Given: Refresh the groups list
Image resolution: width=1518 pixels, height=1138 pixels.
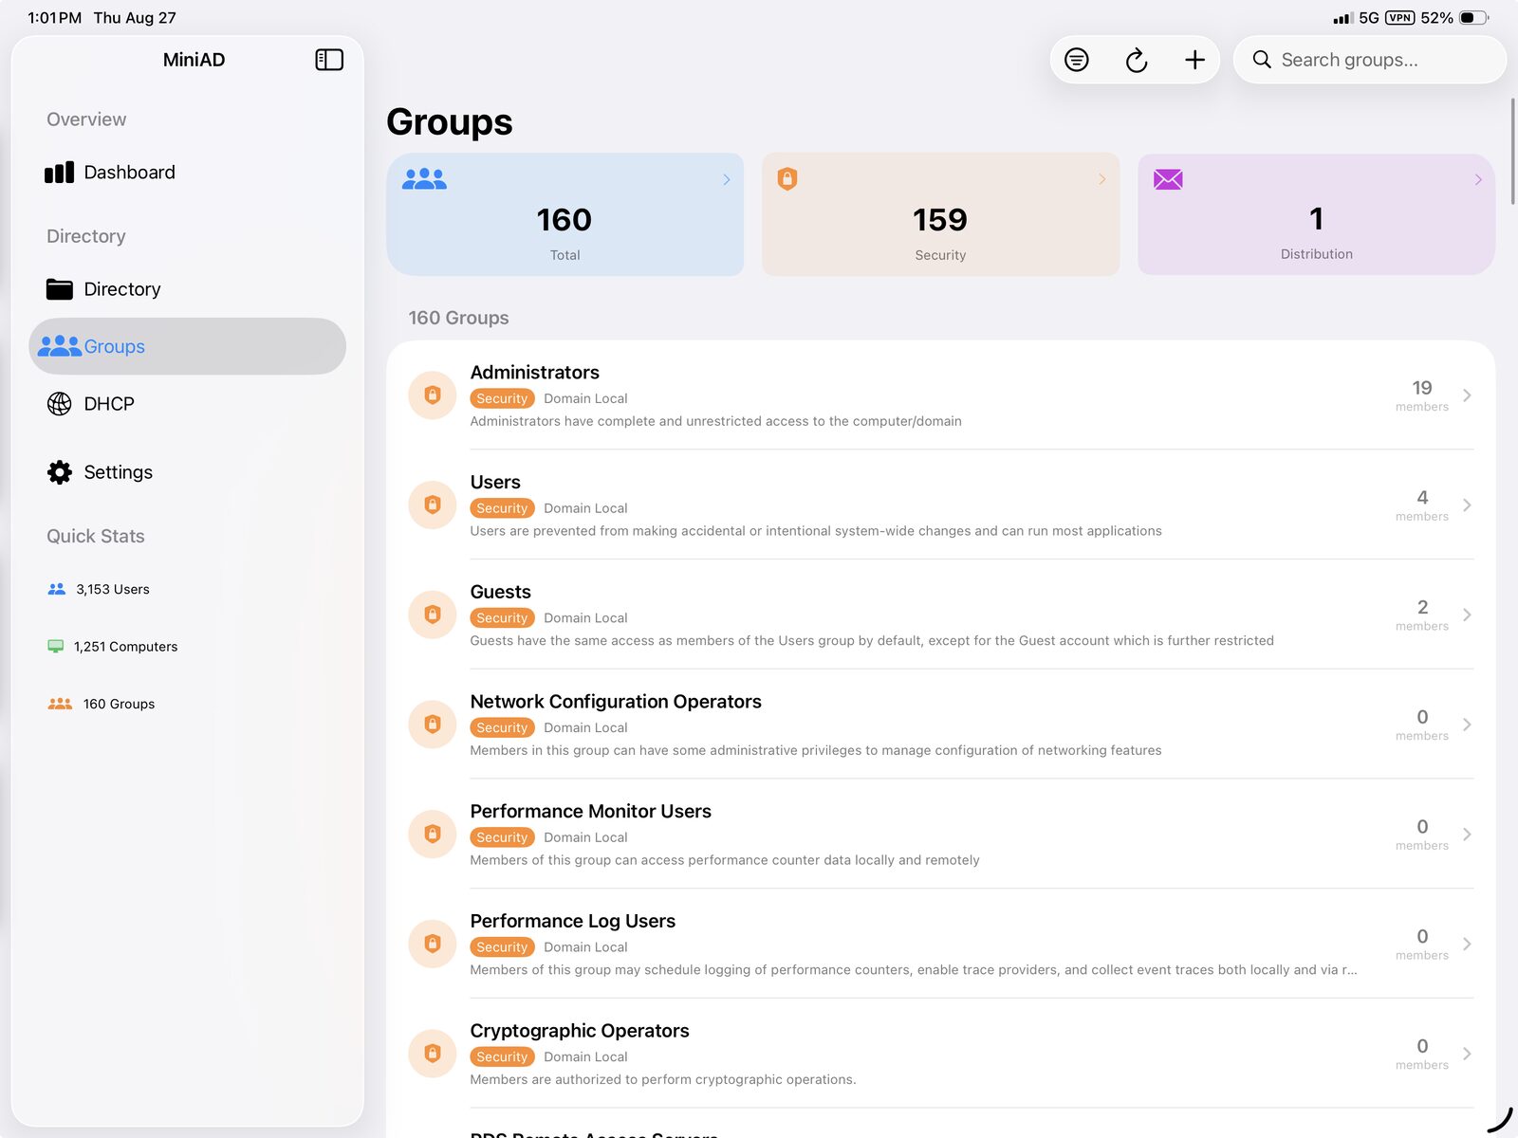Looking at the screenshot, I should click(x=1136, y=60).
